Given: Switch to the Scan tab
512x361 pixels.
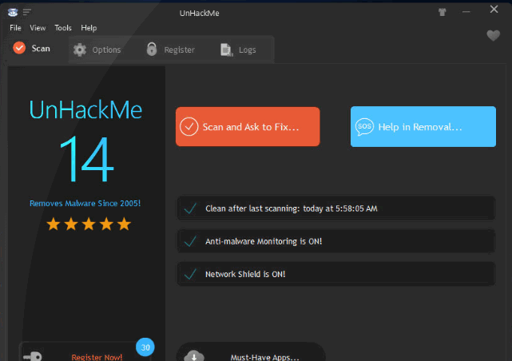Looking at the screenshot, I should 32,48.
